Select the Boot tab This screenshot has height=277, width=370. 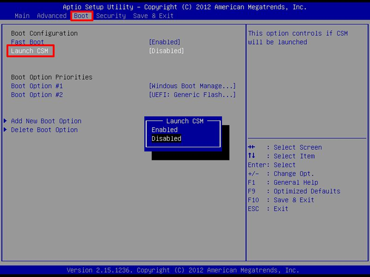(x=81, y=16)
